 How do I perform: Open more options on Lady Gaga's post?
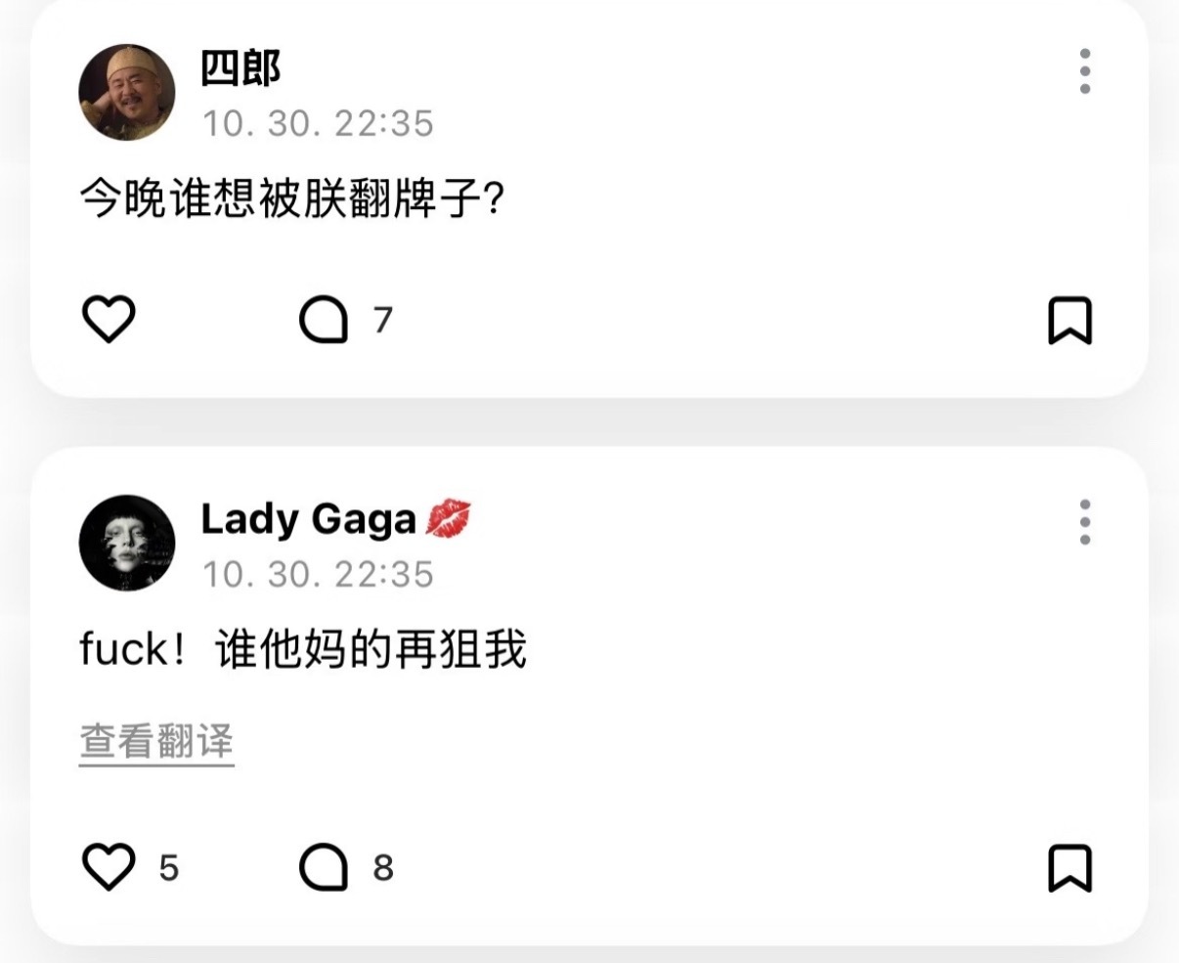coord(1085,521)
